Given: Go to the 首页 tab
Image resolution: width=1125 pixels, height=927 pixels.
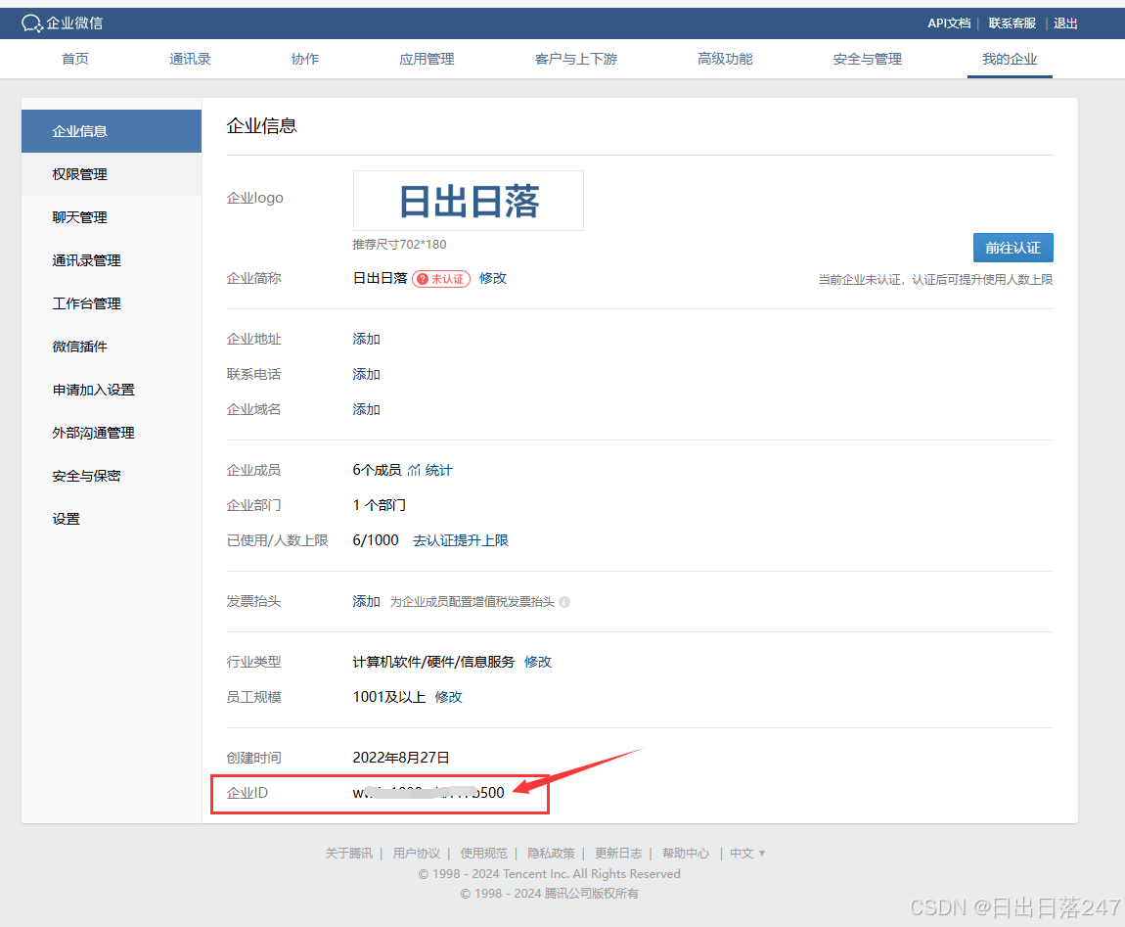Looking at the screenshot, I should (x=75, y=59).
